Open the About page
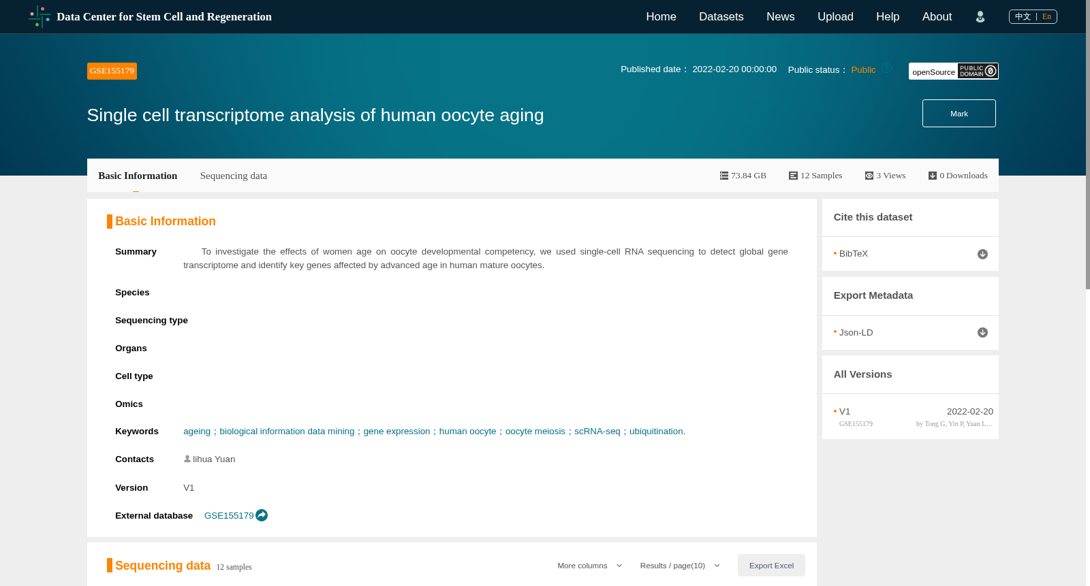This screenshot has height=586, width=1090. point(937,17)
